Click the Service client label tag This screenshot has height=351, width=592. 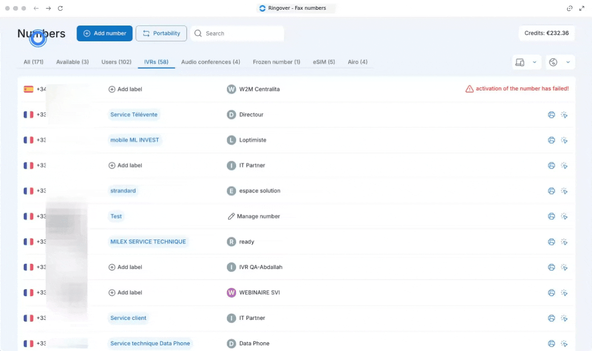click(128, 318)
